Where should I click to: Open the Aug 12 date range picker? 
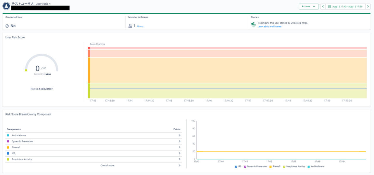[x=345, y=6]
